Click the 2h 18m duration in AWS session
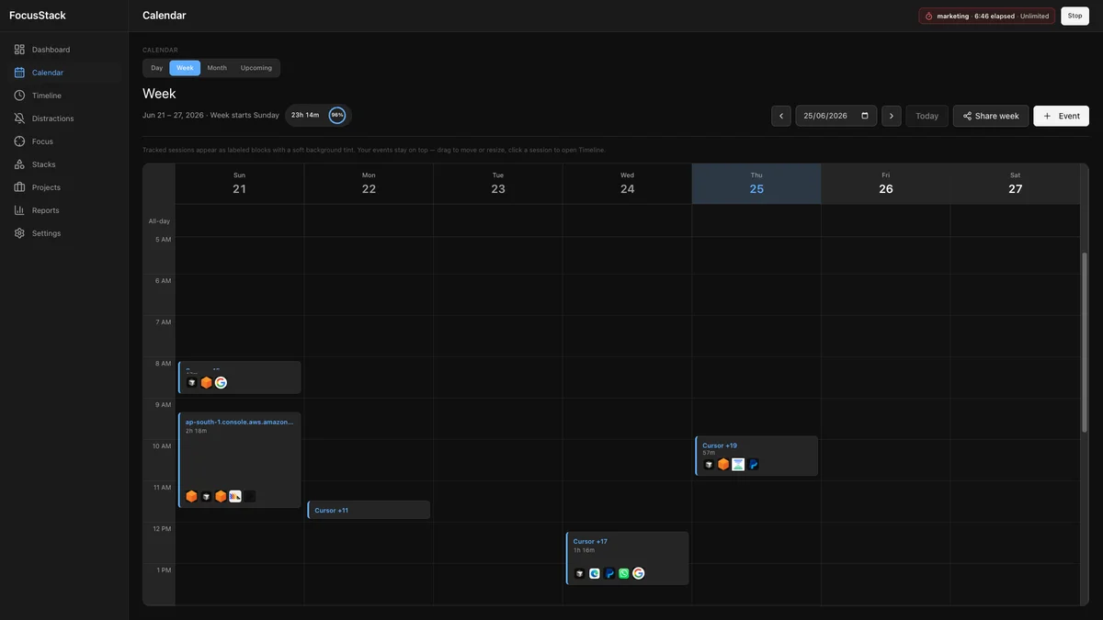The image size is (1103, 620). 196,431
